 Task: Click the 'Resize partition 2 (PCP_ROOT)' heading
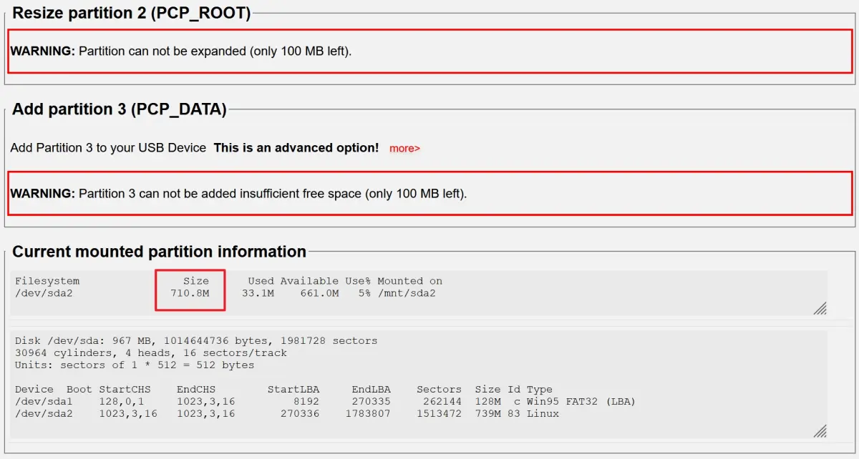coord(132,14)
